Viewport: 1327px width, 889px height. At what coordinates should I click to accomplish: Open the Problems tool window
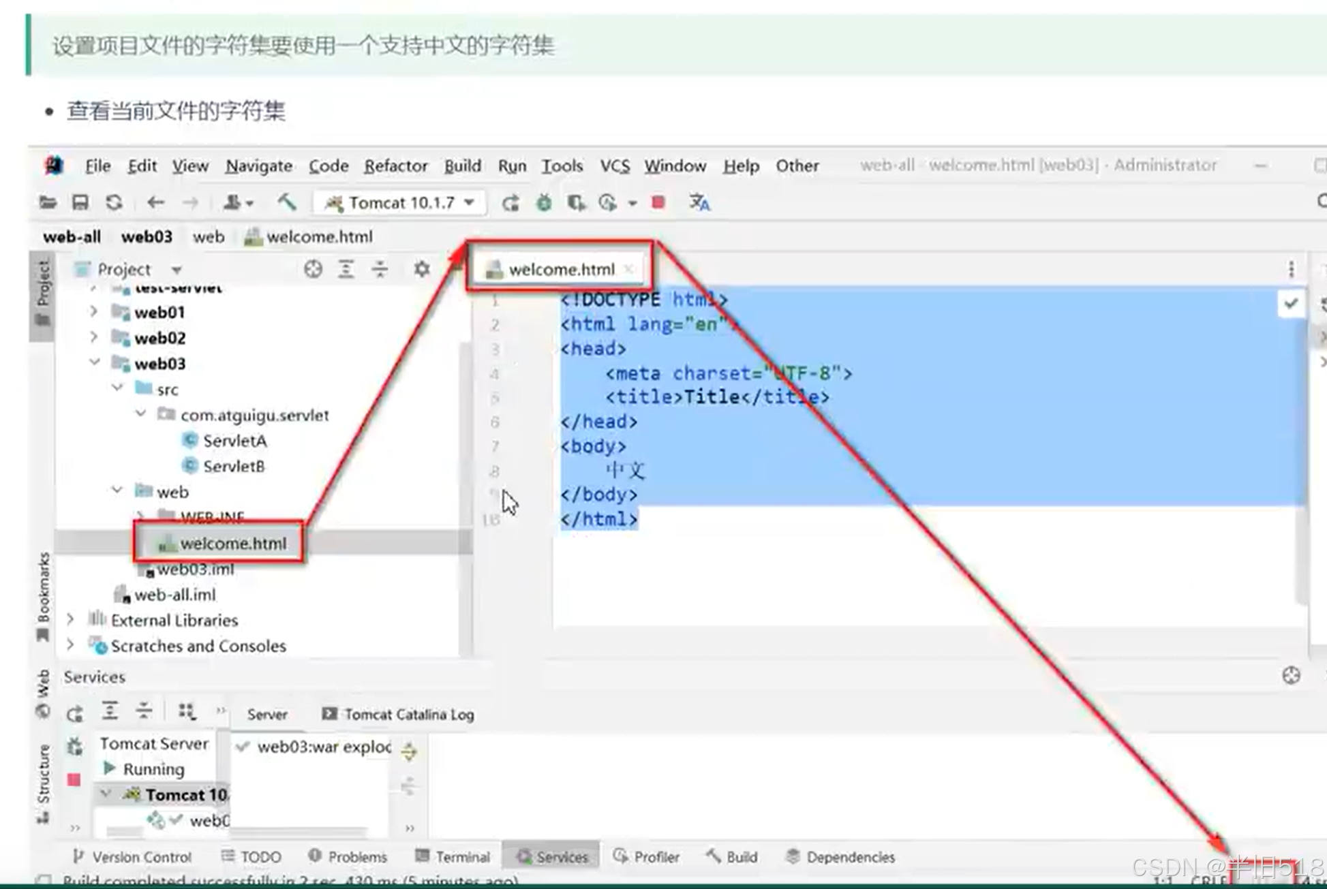348,856
